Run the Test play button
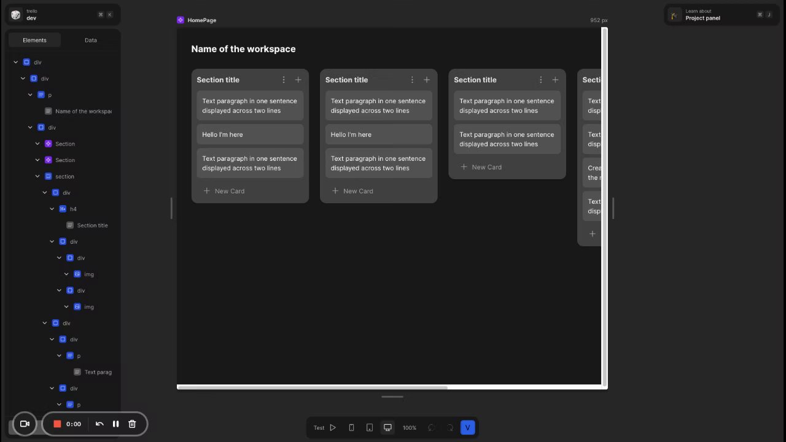Viewport: 786px width, 442px height. pyautogui.click(x=333, y=428)
